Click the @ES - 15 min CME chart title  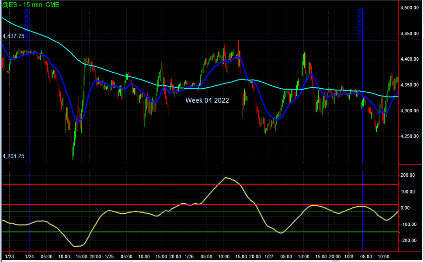[31, 4]
